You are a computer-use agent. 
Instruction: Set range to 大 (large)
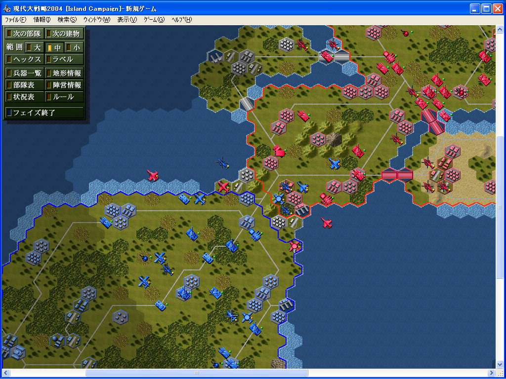pos(34,47)
